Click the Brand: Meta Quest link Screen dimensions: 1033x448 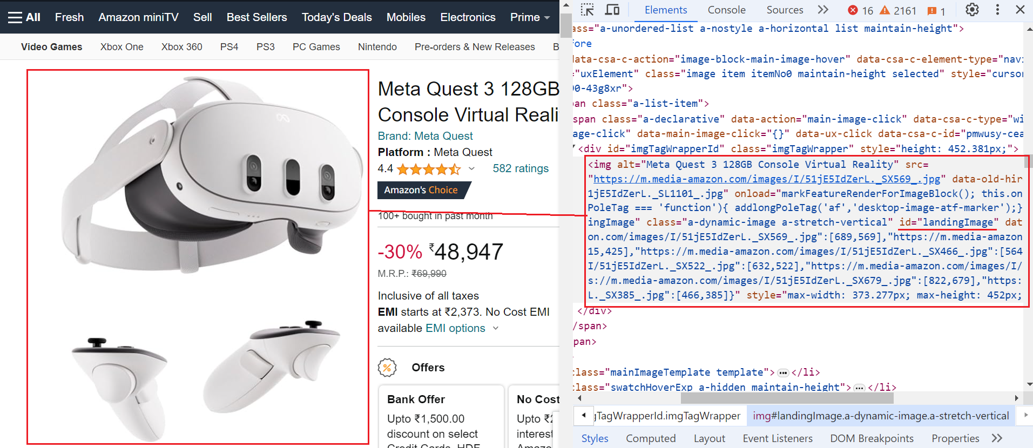pyautogui.click(x=425, y=136)
